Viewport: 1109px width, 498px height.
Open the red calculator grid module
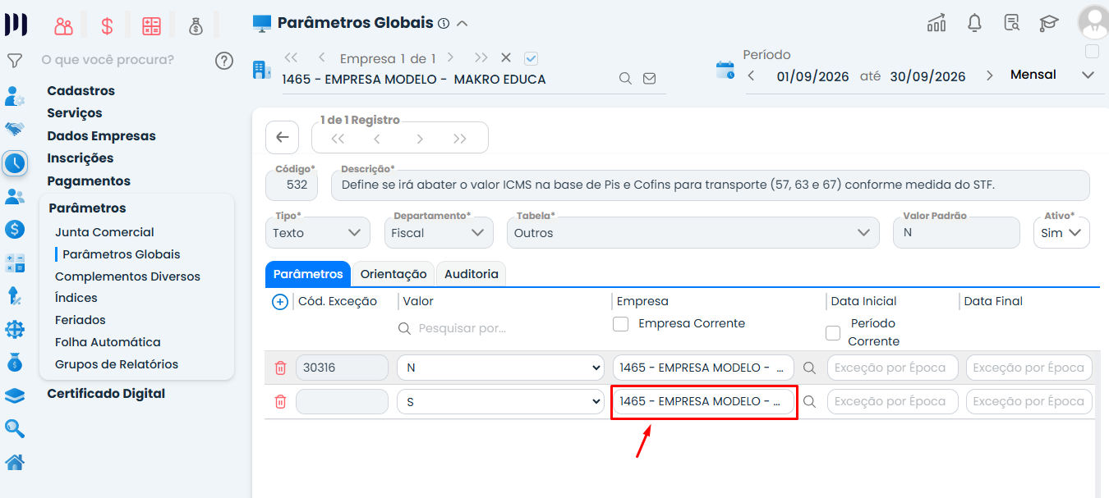coord(151,25)
